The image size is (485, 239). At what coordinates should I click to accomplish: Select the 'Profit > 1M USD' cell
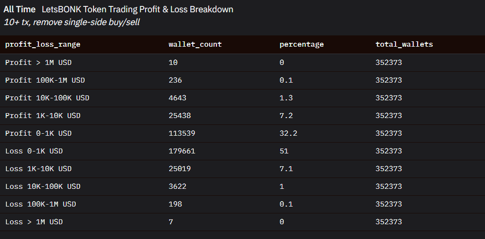click(38, 62)
